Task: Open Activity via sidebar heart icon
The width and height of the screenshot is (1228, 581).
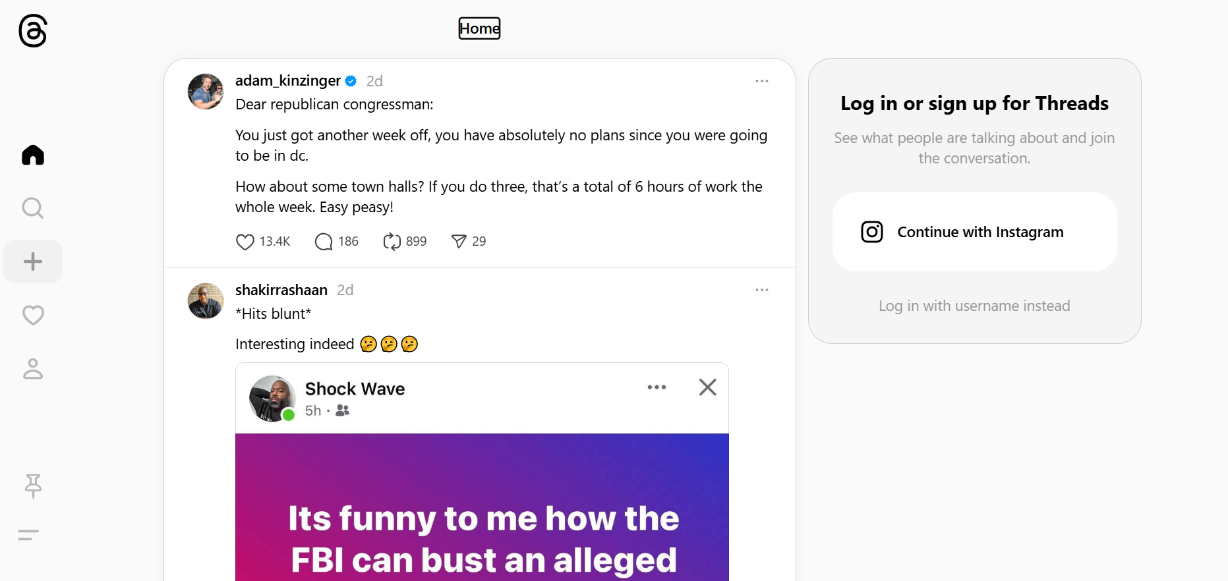Action: pyautogui.click(x=33, y=315)
